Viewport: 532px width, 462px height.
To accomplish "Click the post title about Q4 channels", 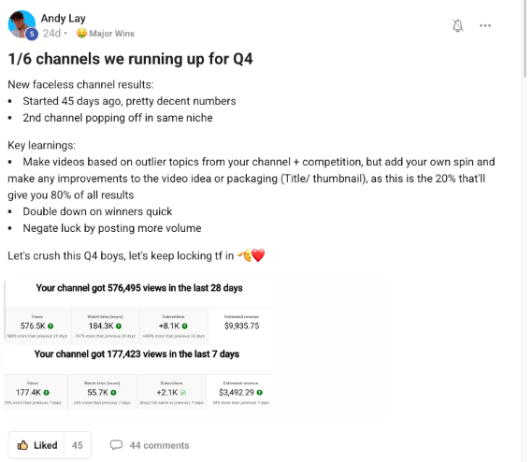I will (x=130, y=59).
